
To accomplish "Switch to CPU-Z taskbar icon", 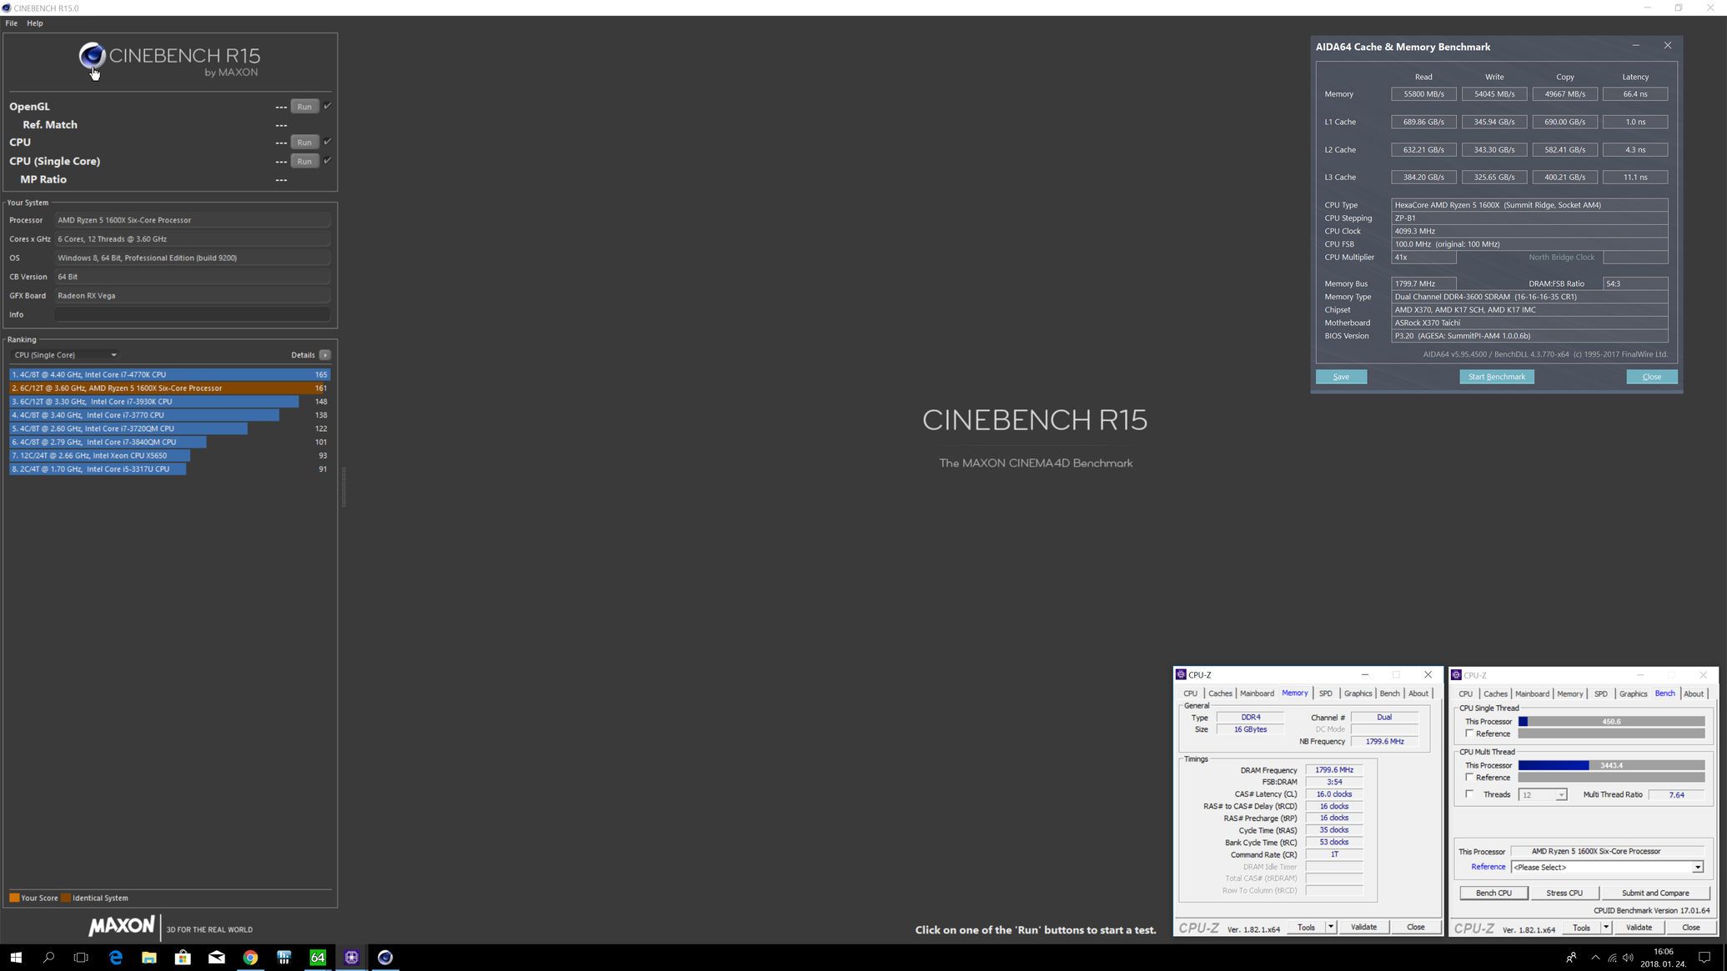I will (351, 958).
